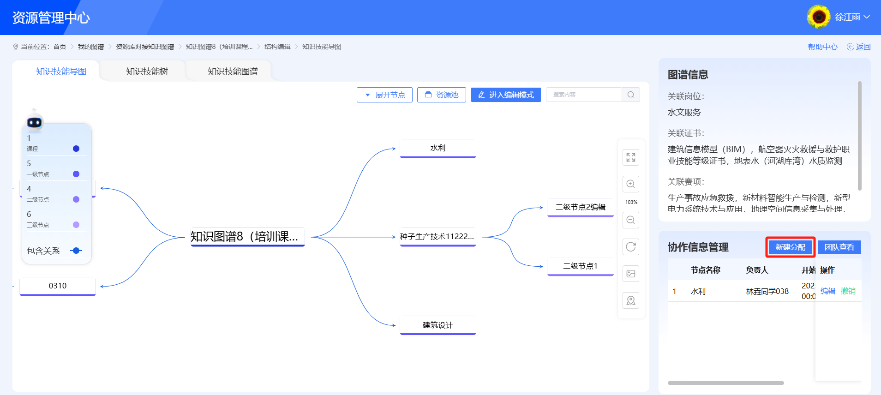Image resolution: width=881 pixels, height=395 pixels.
Task: Switch to 知识技能树 tab
Action: pyautogui.click(x=147, y=72)
